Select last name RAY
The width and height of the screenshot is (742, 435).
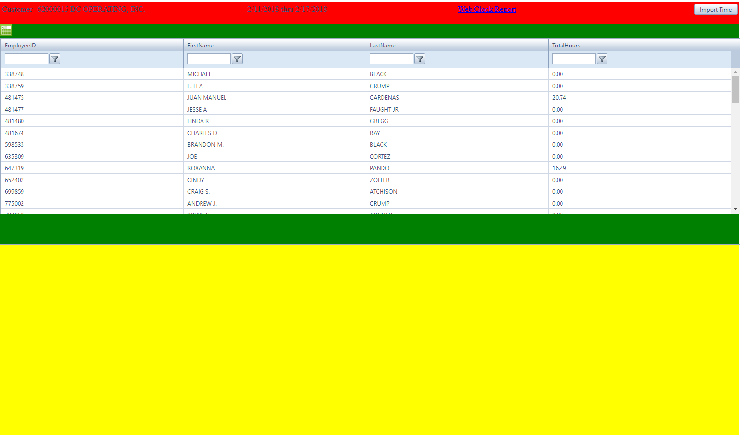(375, 133)
